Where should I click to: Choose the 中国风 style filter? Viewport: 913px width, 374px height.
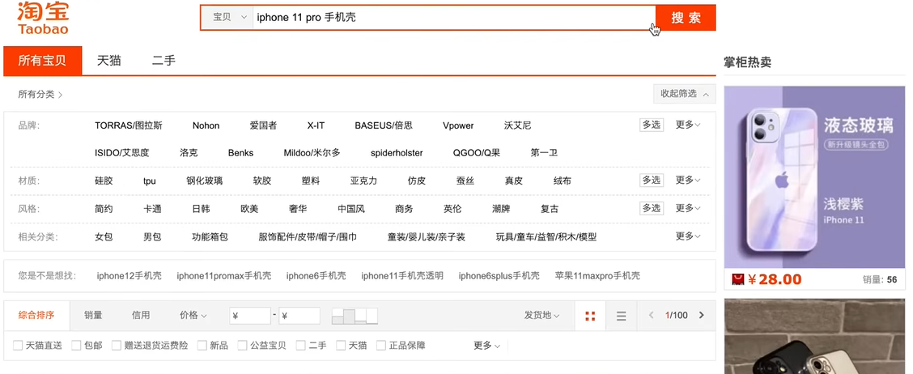(x=351, y=209)
